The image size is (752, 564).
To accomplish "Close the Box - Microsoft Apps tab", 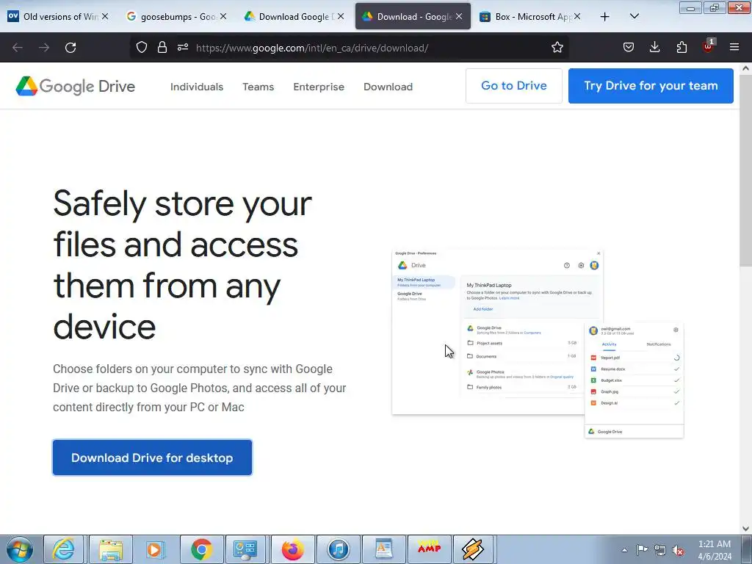I will coord(577,16).
